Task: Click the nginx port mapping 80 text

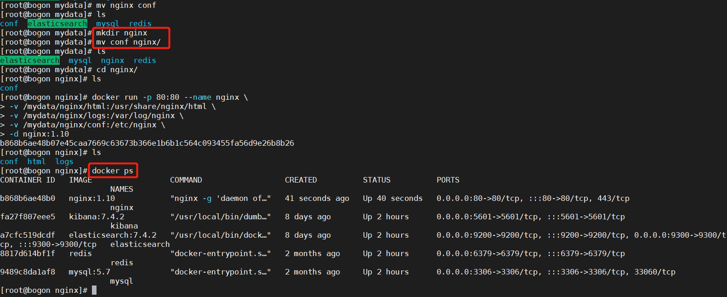Action: pos(533,198)
